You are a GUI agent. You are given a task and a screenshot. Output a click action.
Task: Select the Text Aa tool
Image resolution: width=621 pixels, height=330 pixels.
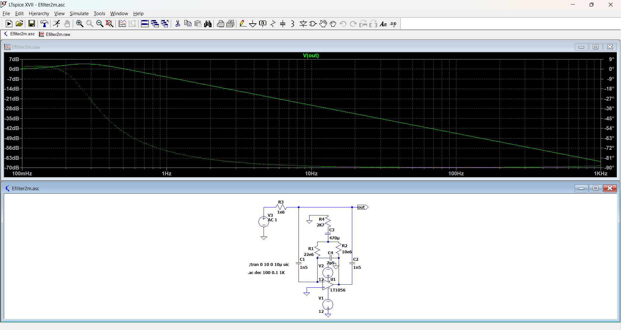383,24
